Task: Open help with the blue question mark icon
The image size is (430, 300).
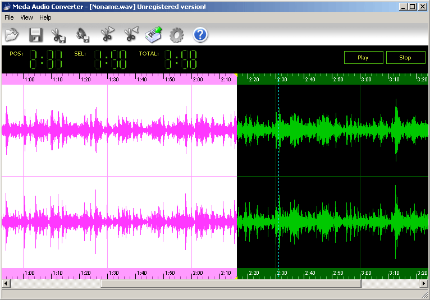Action: [200, 35]
